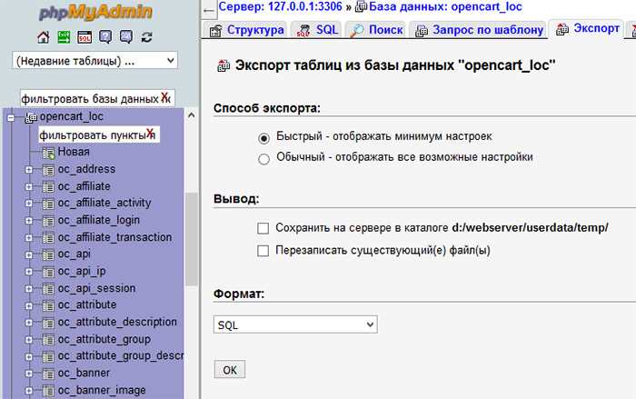636x399 pixels.
Task: Open База данных opencart_loc breadcrumb link
Action: (445, 7)
